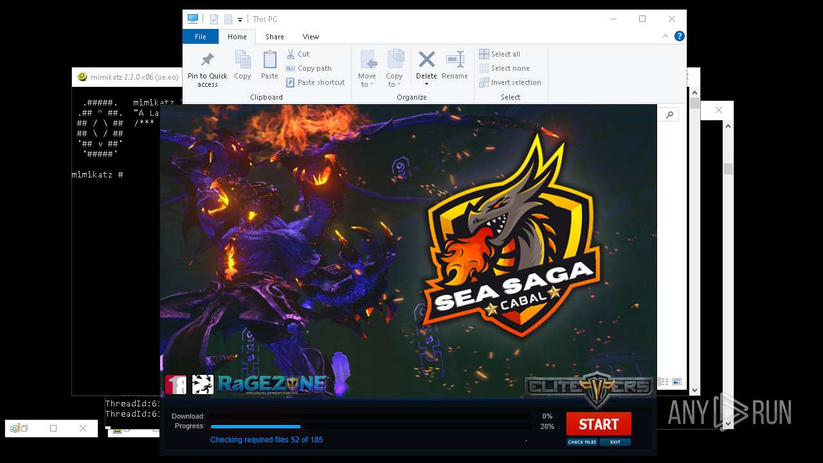The width and height of the screenshot is (823, 463).
Task: Click the Sea Saga Cabal dragon logo
Action: click(513, 236)
